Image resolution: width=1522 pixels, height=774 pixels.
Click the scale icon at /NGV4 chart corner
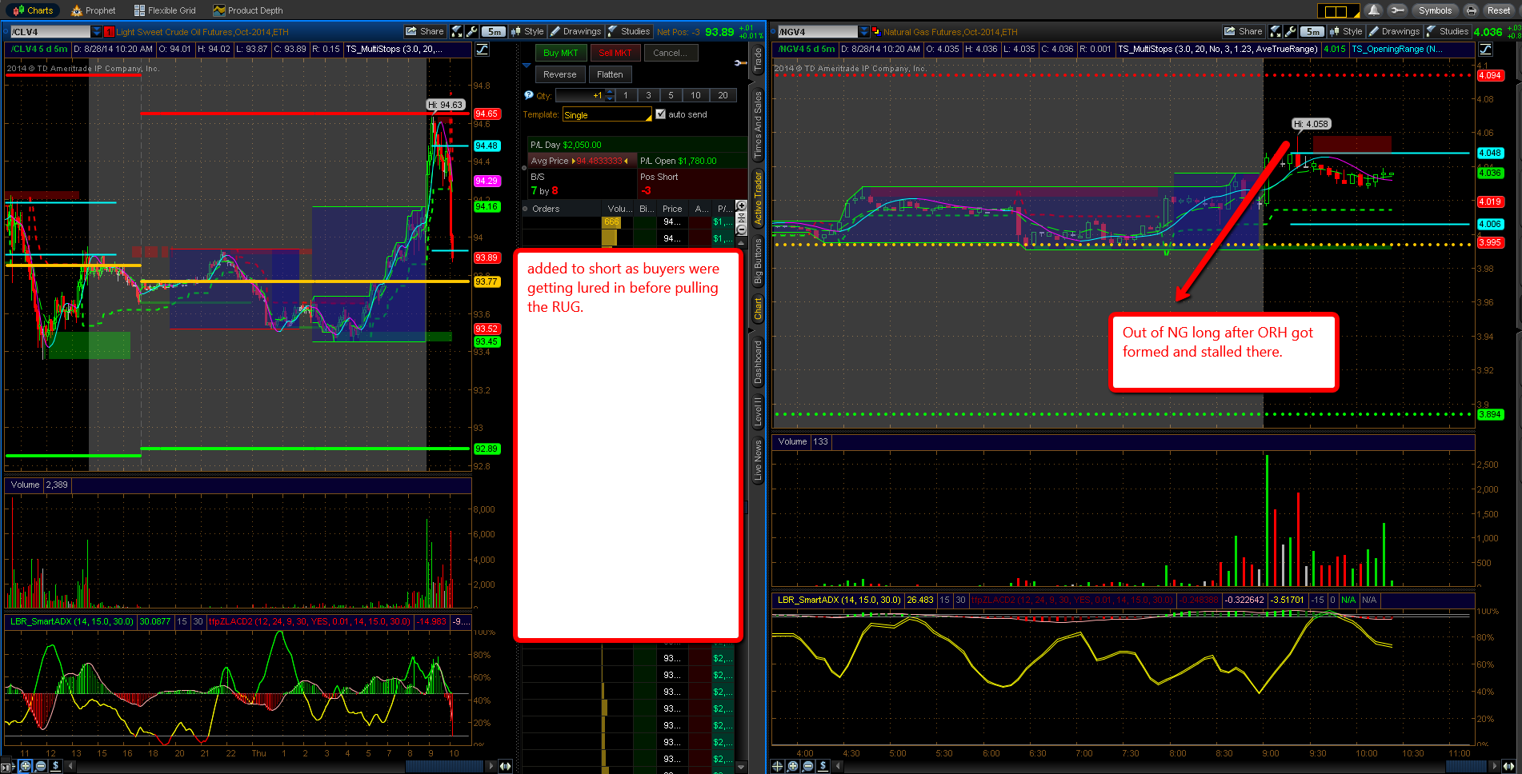pos(1485,50)
